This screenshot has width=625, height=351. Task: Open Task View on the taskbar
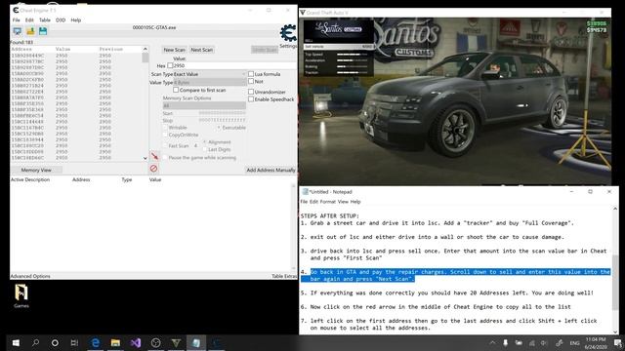coord(74,342)
